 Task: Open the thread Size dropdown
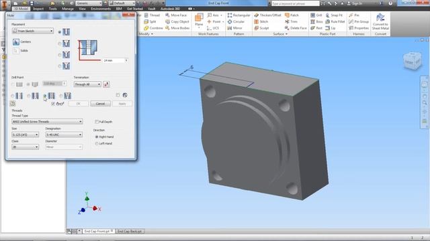(26, 135)
